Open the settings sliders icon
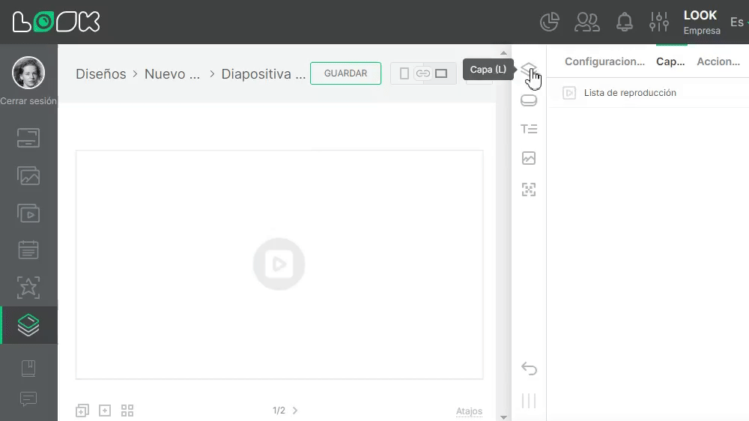This screenshot has height=421, width=749. pos(658,22)
